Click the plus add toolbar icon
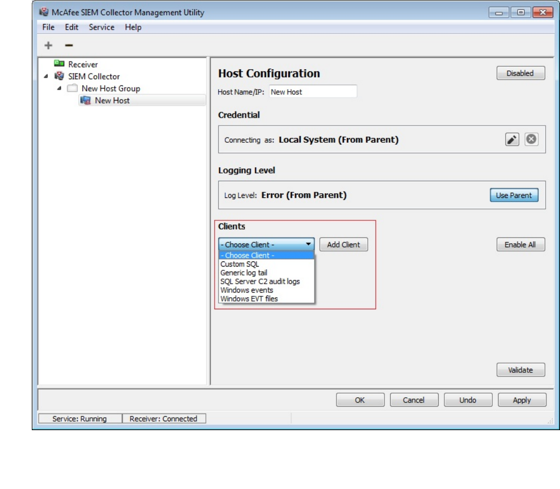The height and width of the screenshot is (489, 560). 48,45
